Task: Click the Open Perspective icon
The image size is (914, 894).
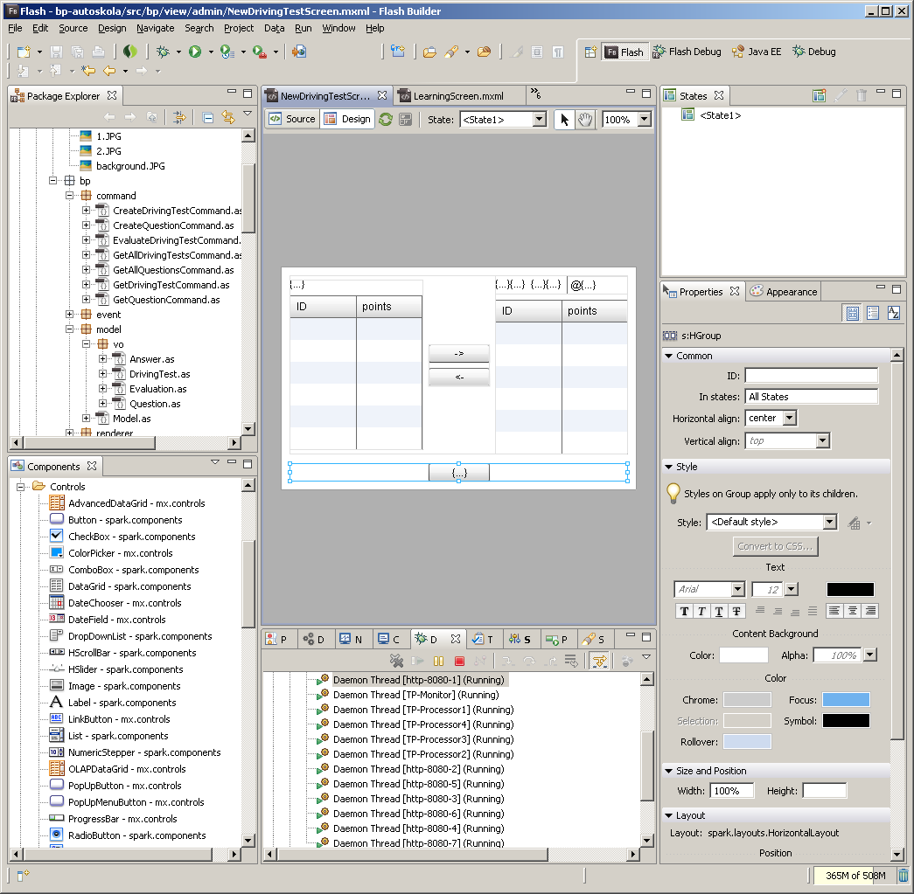Action: coord(590,52)
